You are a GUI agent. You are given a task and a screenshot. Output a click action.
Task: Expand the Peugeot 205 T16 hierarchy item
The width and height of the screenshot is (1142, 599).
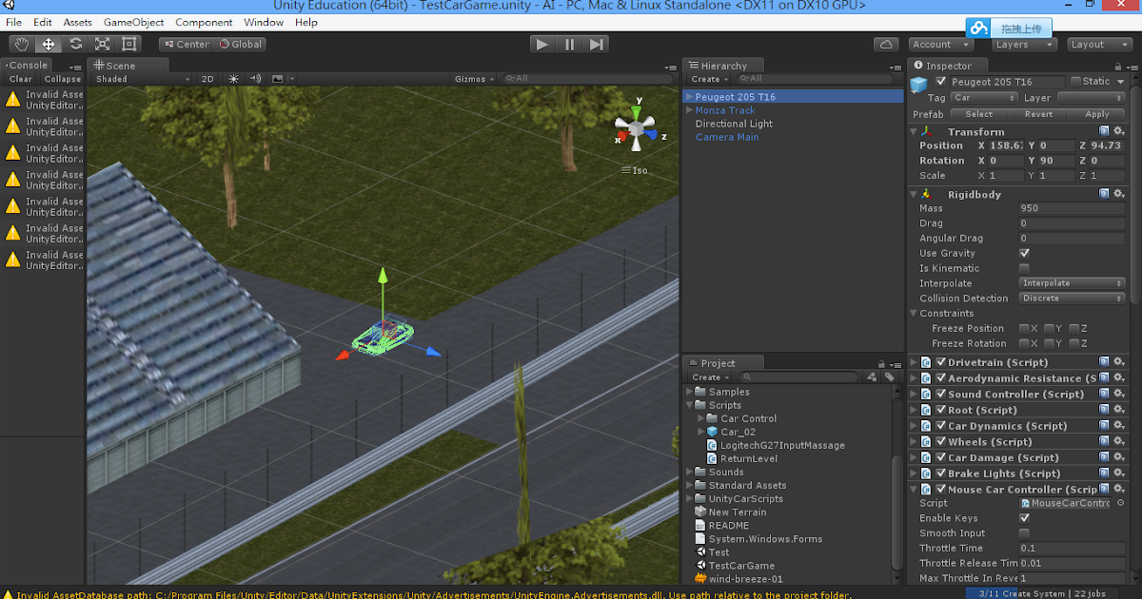tap(689, 96)
